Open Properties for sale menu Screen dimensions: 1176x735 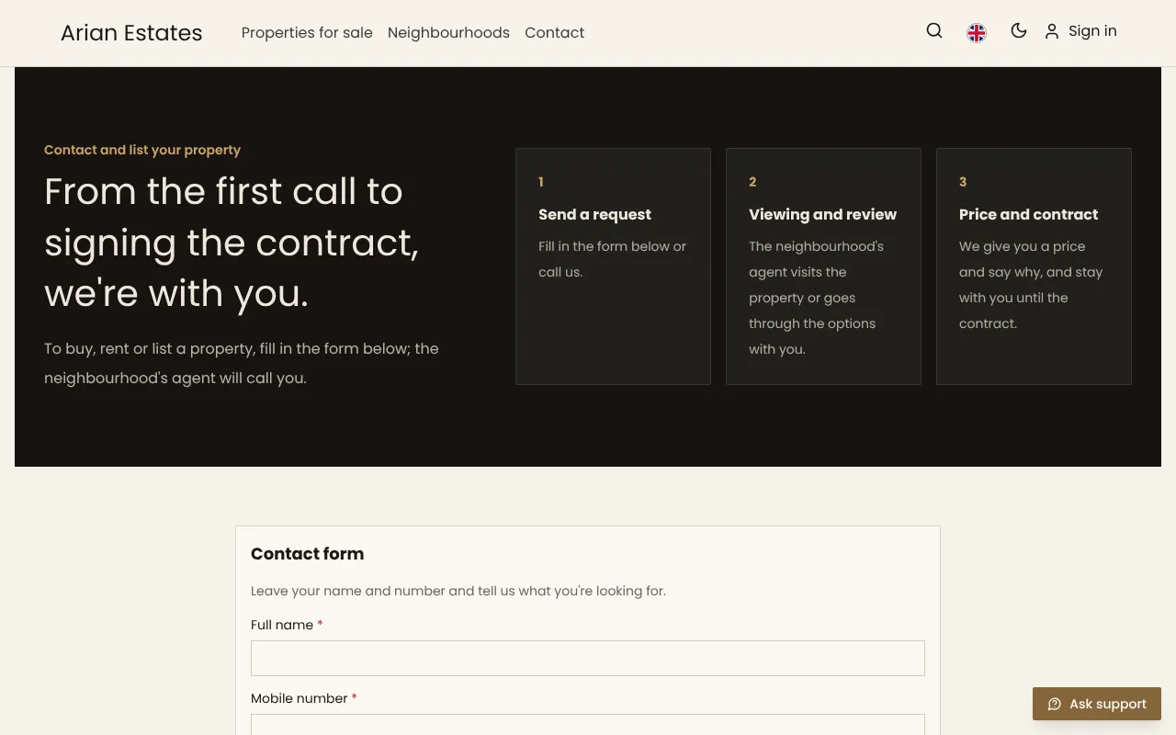click(307, 32)
